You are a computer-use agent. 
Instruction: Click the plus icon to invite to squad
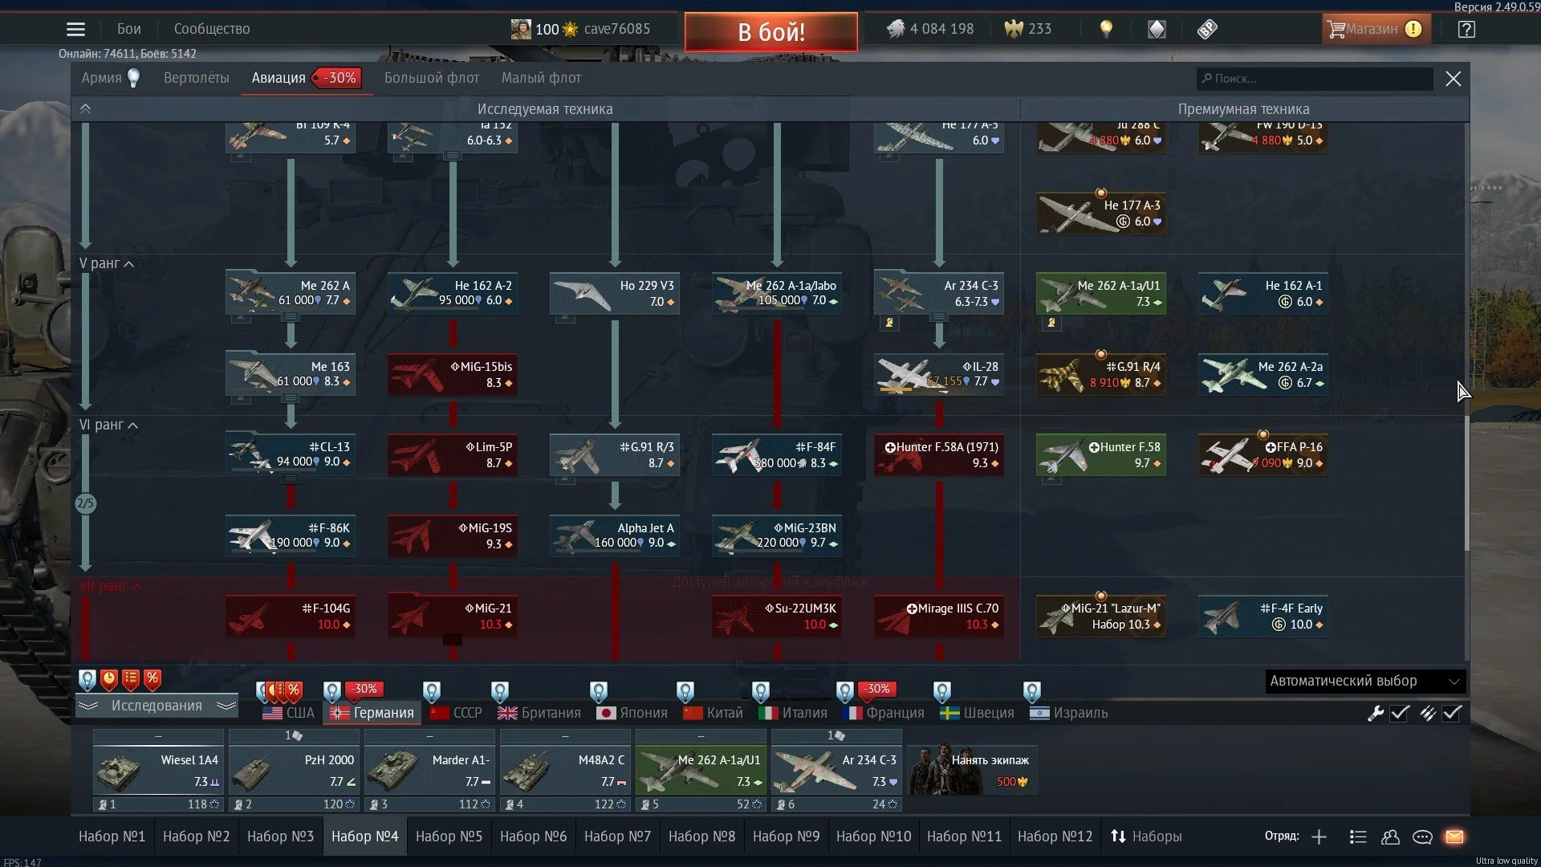click(1319, 836)
